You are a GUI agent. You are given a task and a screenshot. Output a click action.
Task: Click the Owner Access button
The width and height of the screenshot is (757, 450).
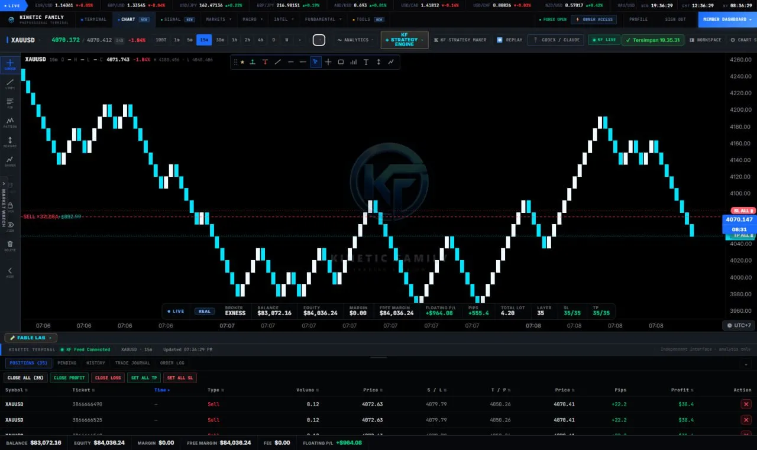(x=594, y=19)
